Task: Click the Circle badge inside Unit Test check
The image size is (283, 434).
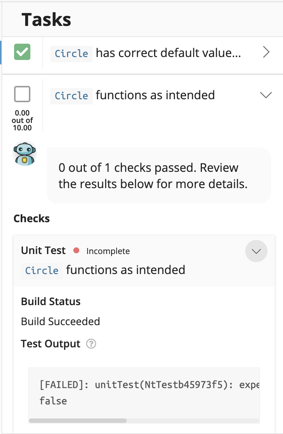Action: point(41,270)
